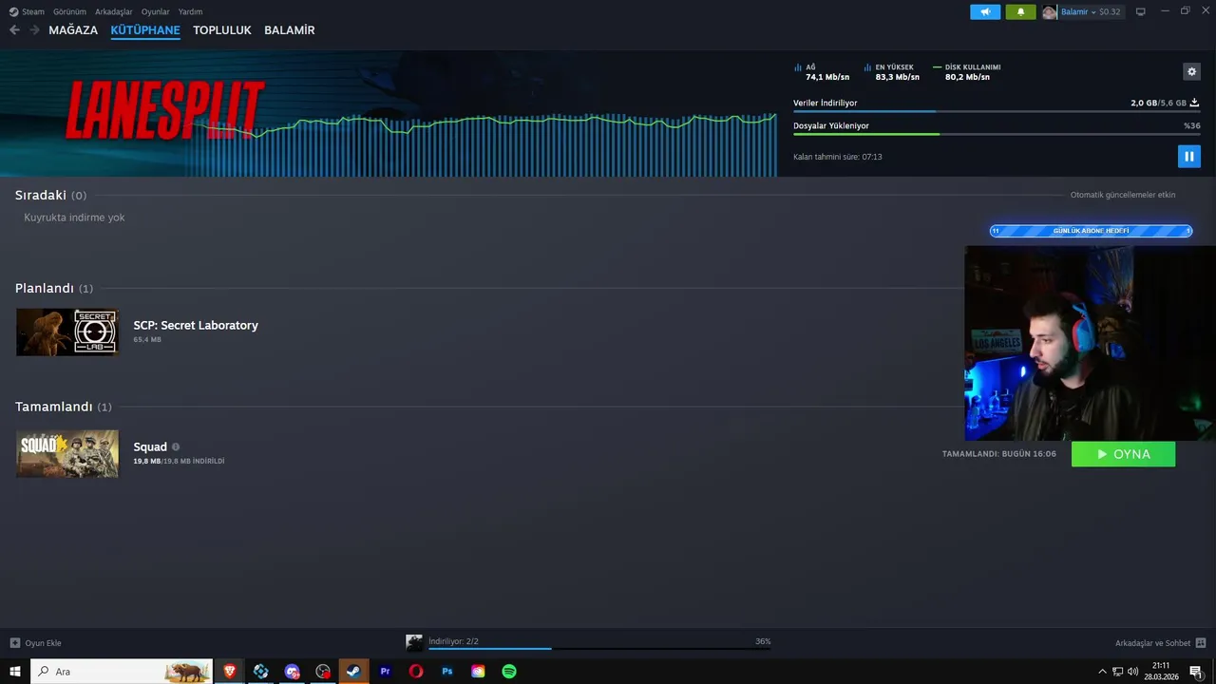Viewport: 1216px width, 684px height.
Task: Open Spotify from taskbar
Action: 509,672
